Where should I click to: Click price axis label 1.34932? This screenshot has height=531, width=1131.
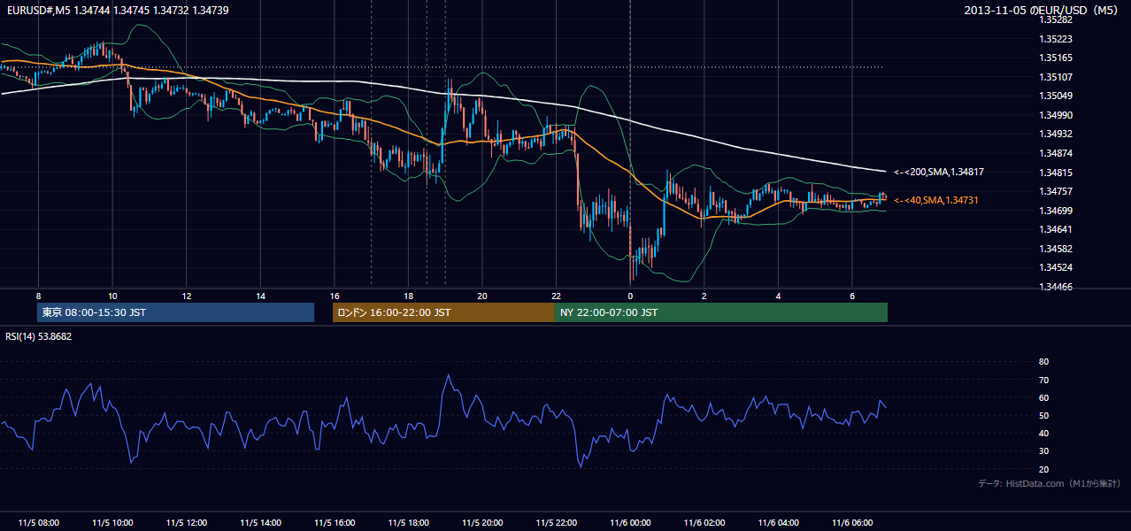click(1056, 134)
